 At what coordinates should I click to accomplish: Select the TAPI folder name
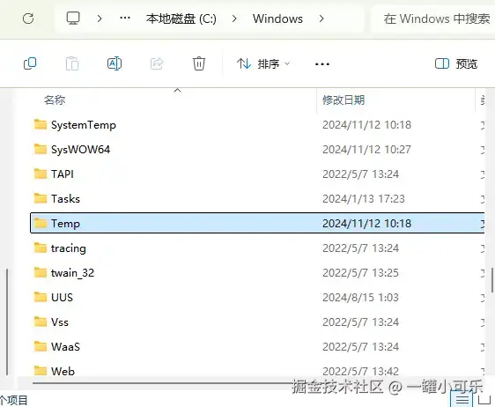[x=63, y=174]
